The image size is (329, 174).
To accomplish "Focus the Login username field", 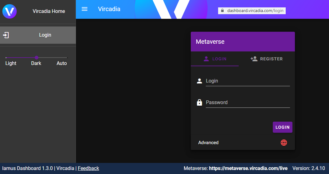I will coord(248,81).
